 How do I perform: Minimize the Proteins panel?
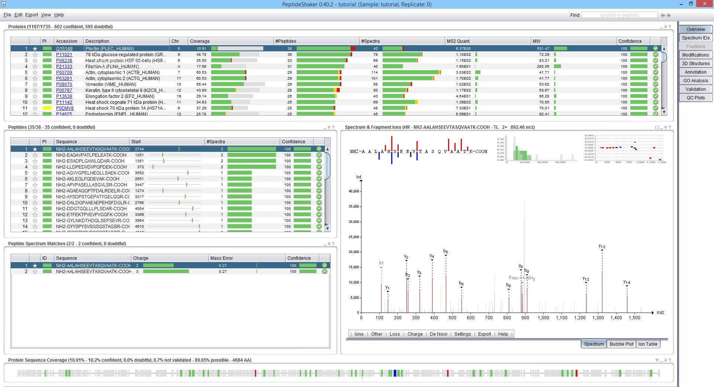pos(662,28)
